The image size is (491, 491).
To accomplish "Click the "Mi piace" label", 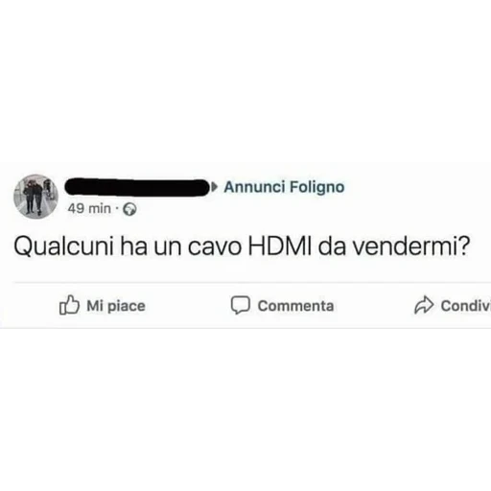I will pyautogui.click(x=116, y=306).
